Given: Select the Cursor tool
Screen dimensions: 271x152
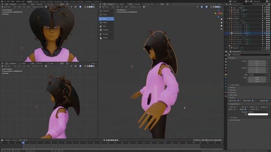Looking at the screenshot, I should tap(106, 15).
